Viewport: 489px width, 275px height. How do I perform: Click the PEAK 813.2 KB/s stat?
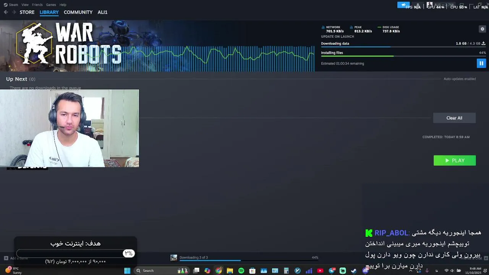361,29
